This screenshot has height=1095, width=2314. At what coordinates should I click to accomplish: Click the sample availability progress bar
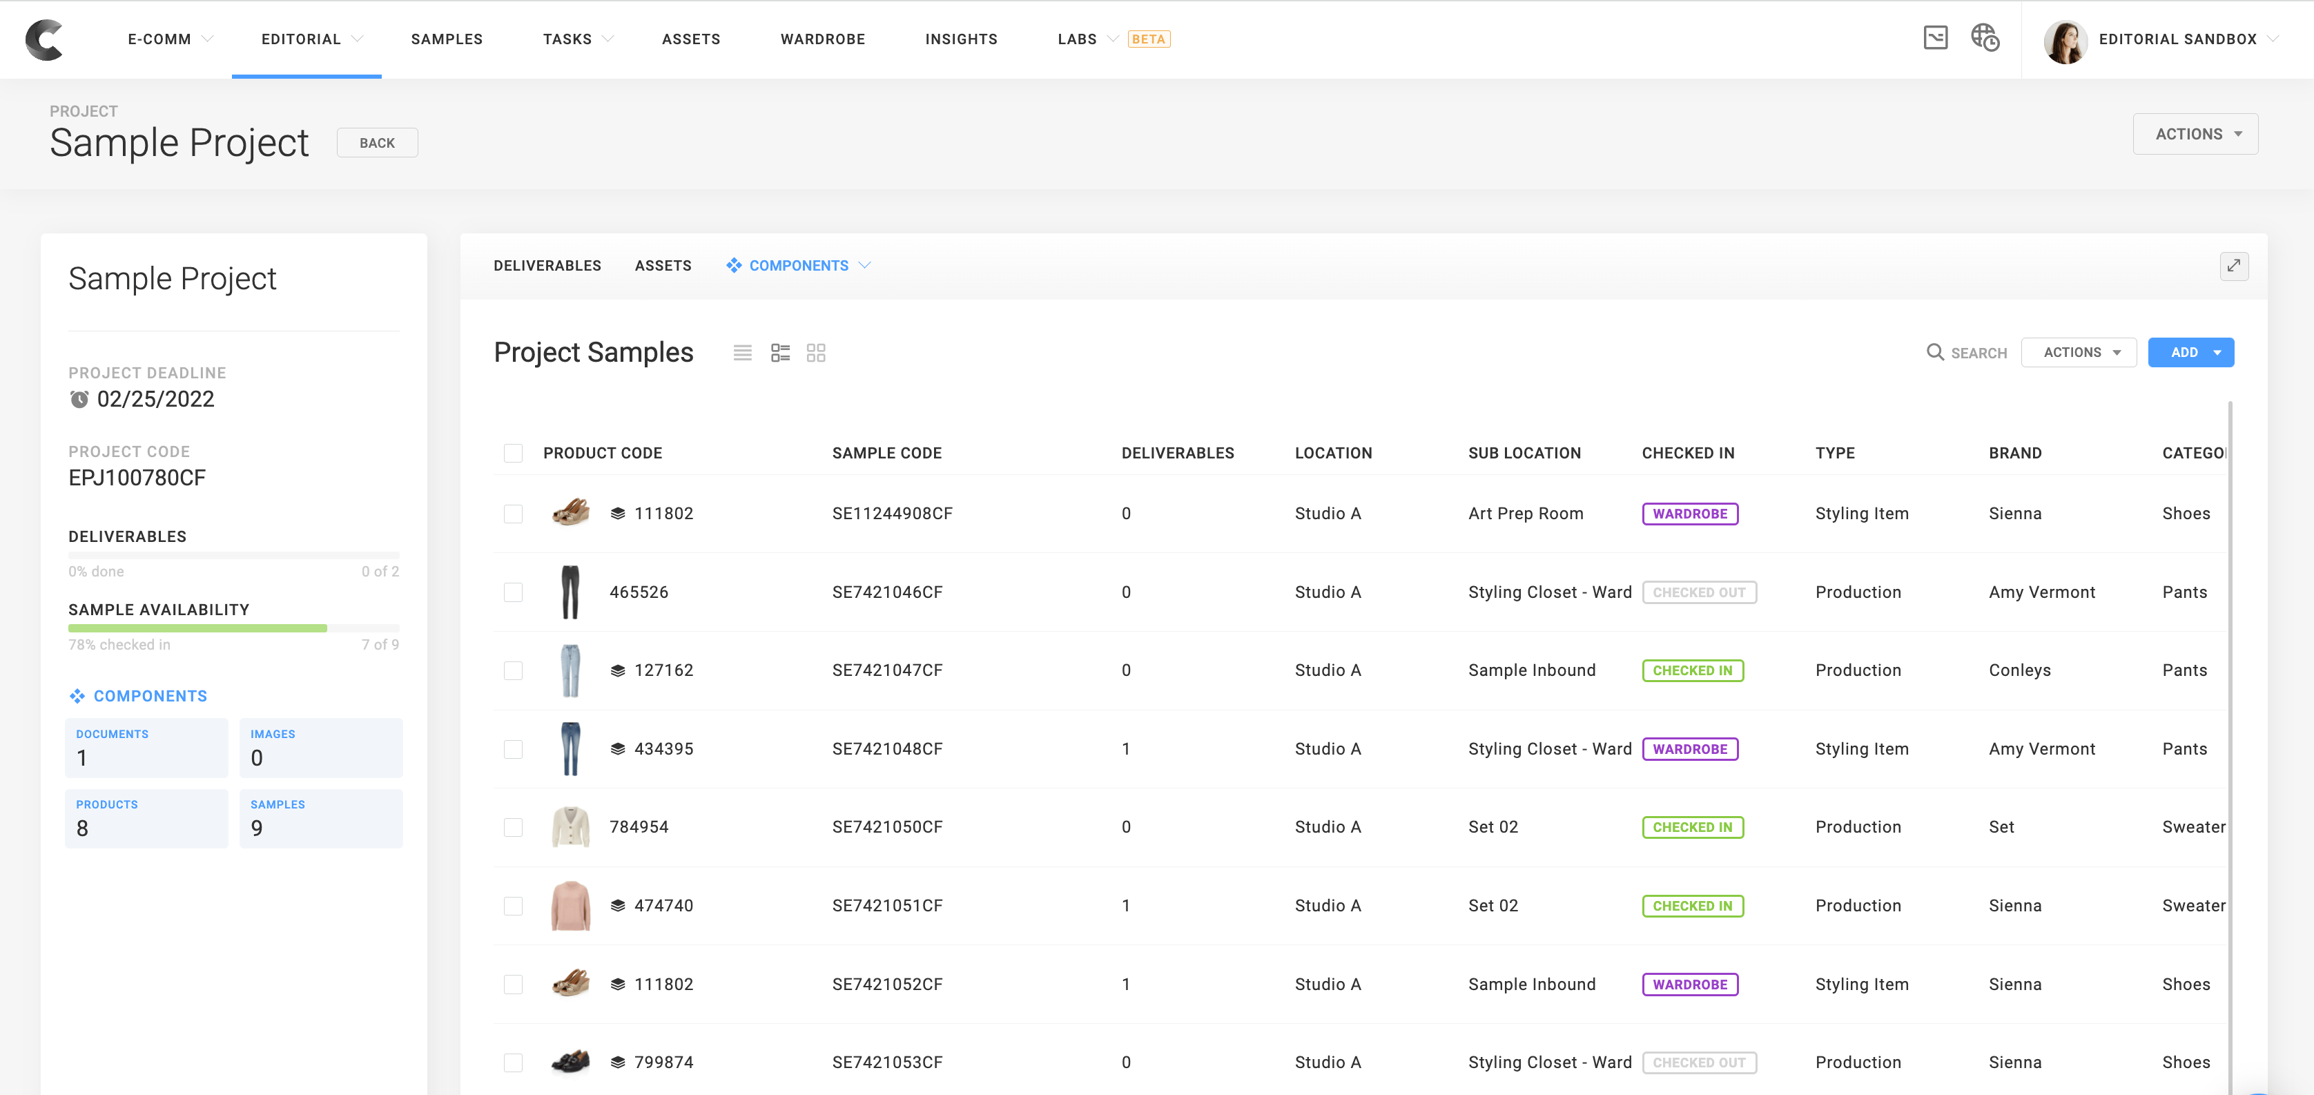[x=233, y=629]
